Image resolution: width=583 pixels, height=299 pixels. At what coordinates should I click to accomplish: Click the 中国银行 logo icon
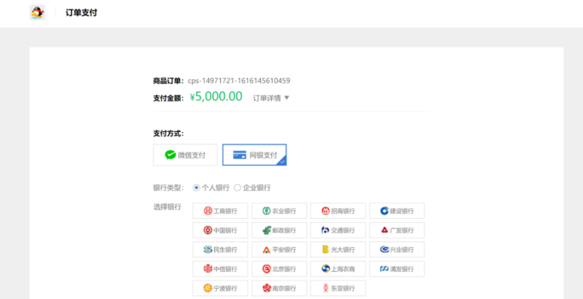[208, 230]
